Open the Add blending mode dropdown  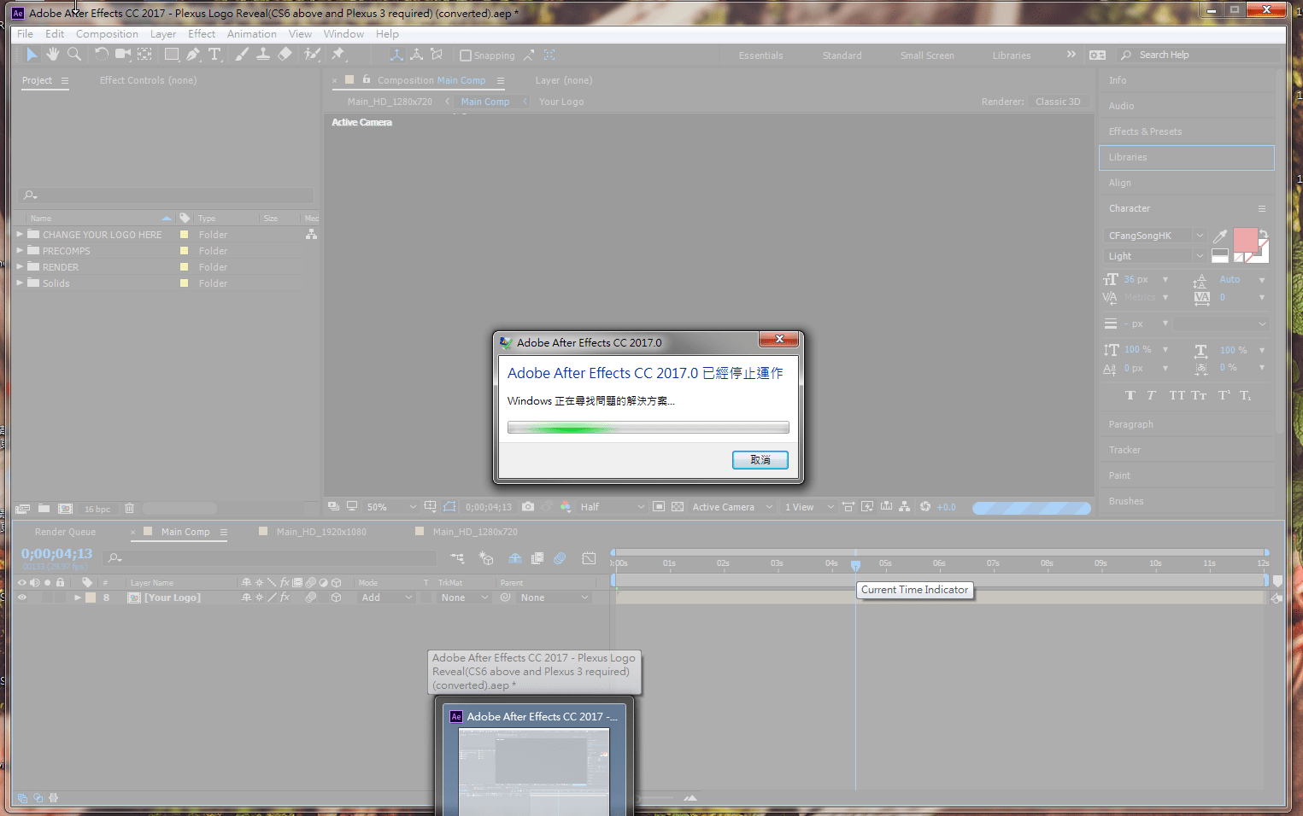pos(386,597)
